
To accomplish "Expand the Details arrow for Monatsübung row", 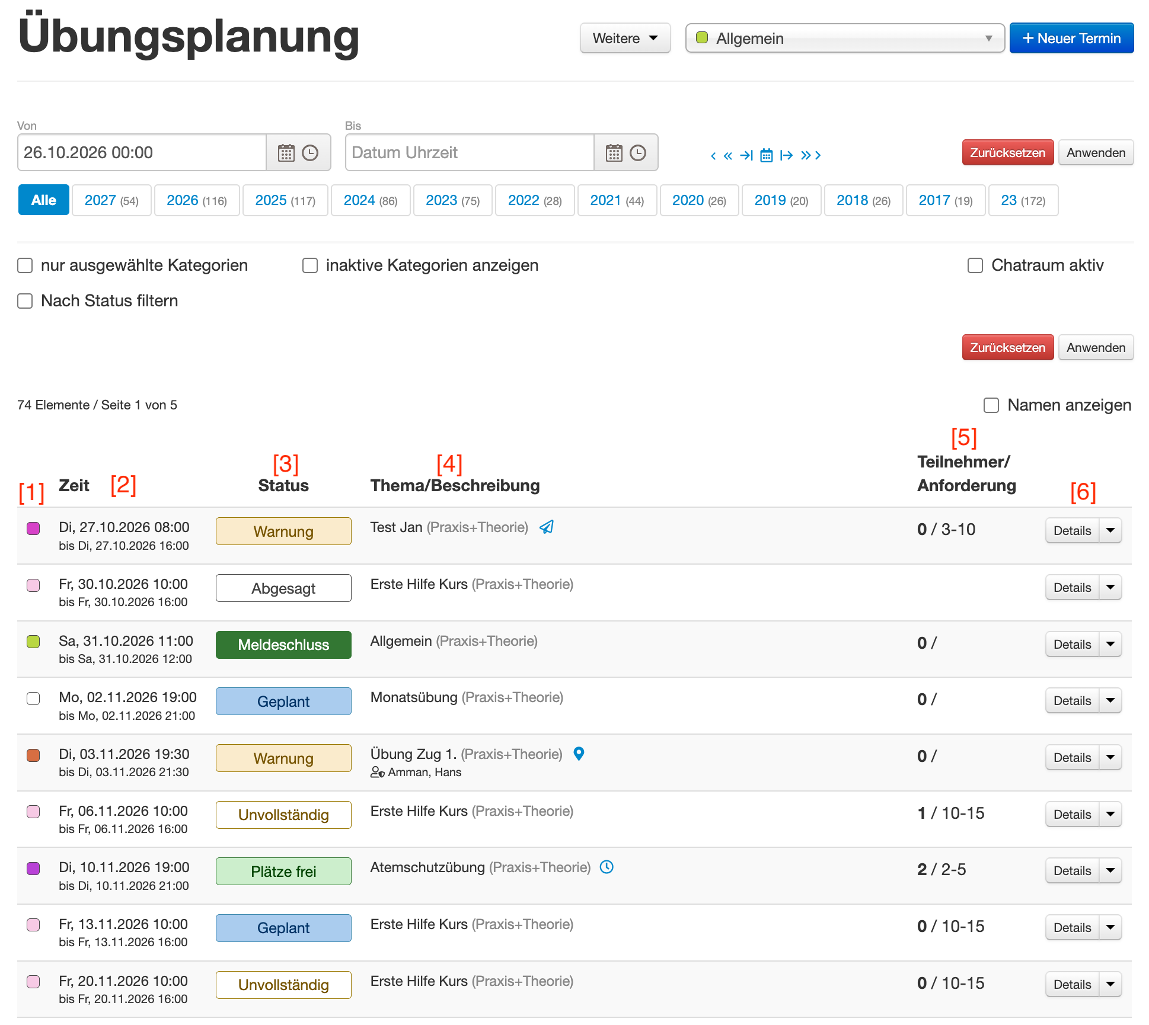I will pos(1110,700).
